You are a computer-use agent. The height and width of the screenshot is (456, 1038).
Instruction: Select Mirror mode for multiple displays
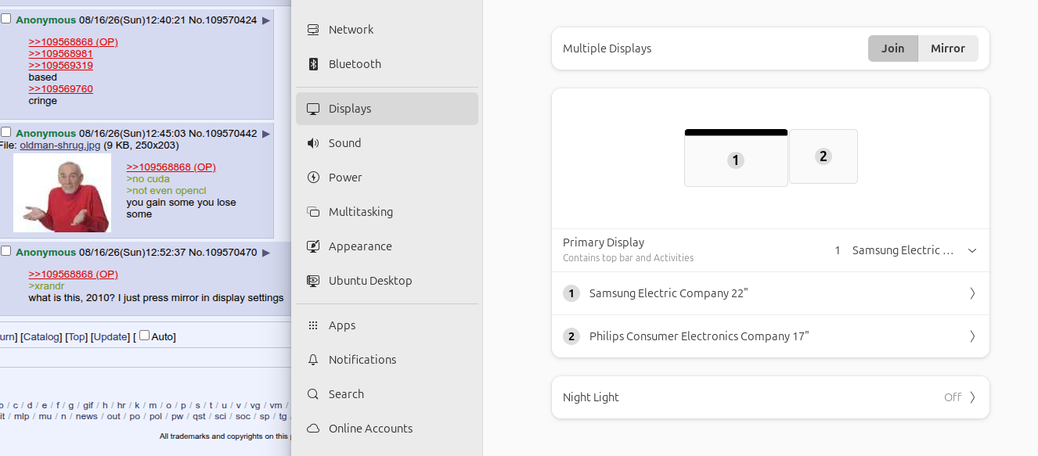[948, 48]
